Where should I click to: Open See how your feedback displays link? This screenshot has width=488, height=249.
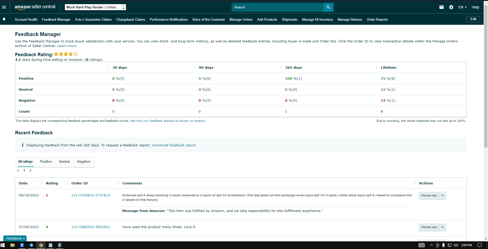[168, 121]
